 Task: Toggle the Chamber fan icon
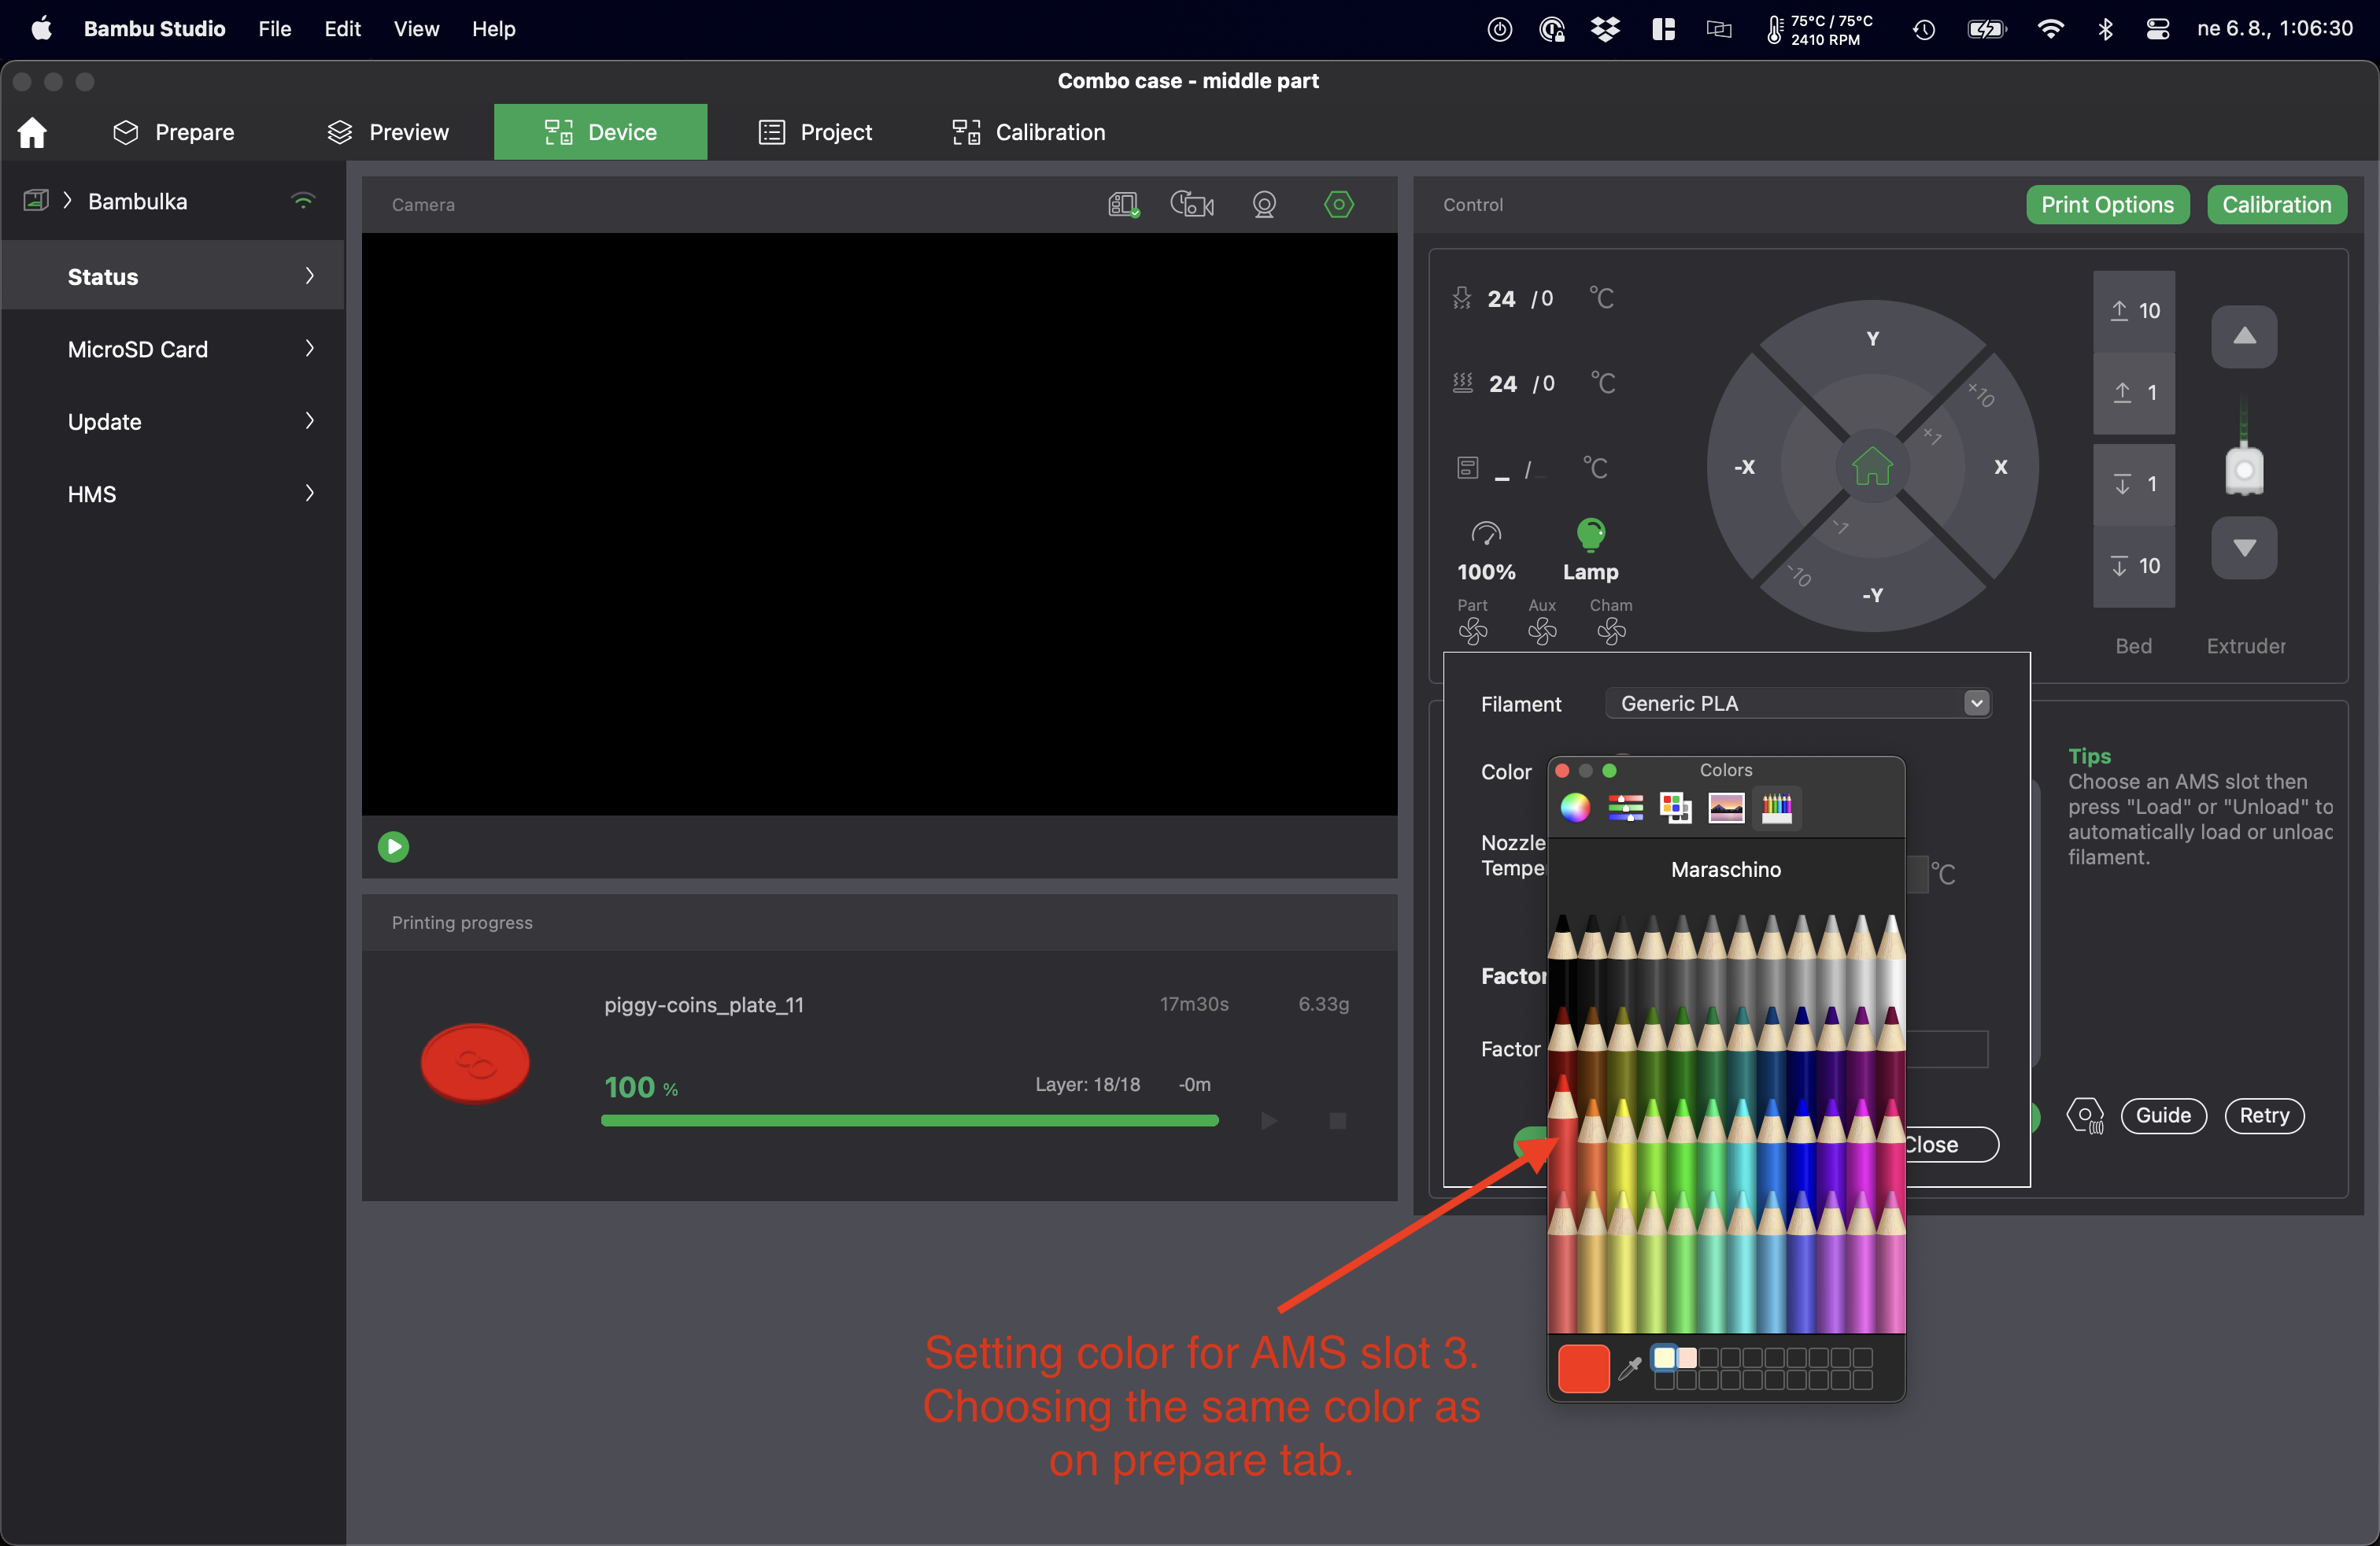pos(1610,631)
